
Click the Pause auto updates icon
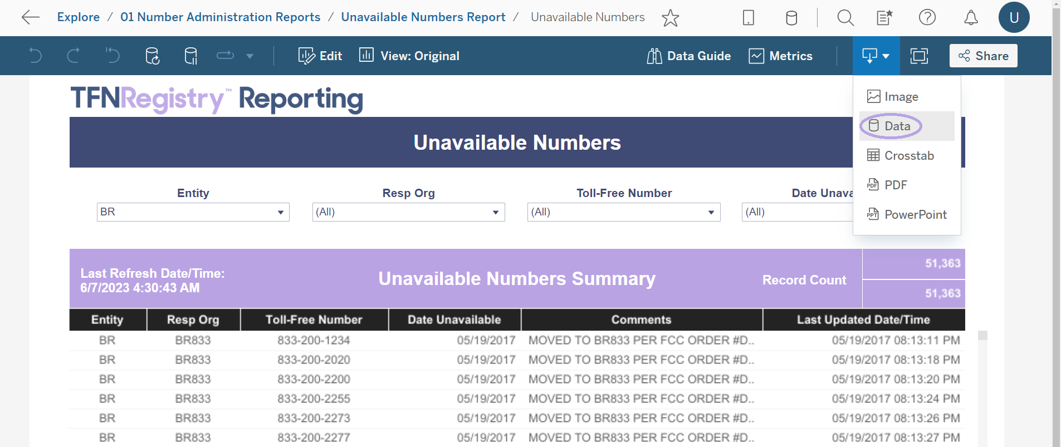coord(190,56)
